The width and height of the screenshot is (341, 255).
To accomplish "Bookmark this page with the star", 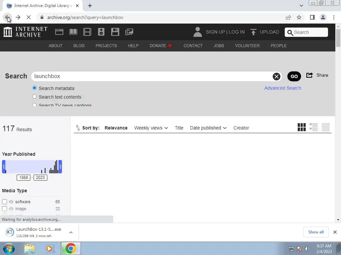I will tap(299, 17).
